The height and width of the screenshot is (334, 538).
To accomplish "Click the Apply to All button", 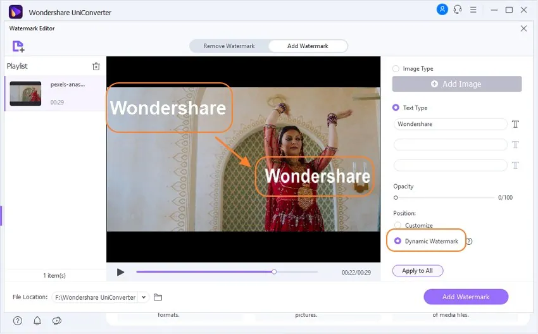I will 418,271.
